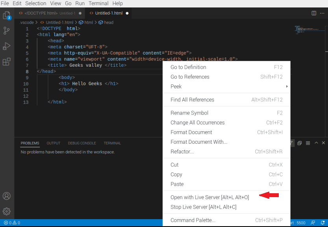The image size is (328, 227).
Task: Click the notifications bell in status bar
Action: click(322, 223)
